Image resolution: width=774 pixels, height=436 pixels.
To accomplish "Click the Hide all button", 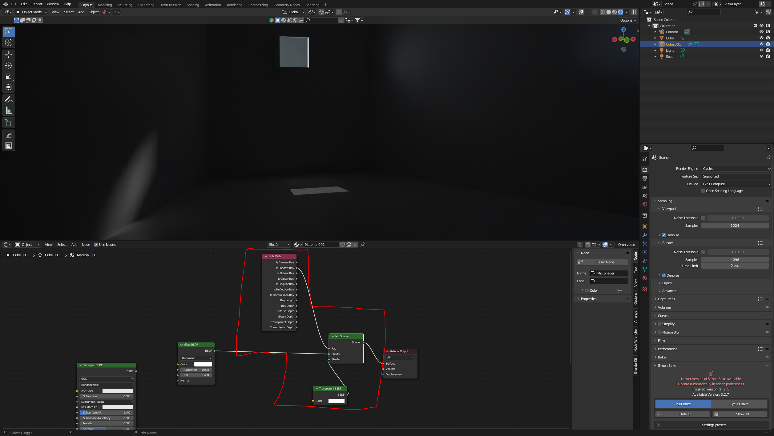I will tap(683, 414).
